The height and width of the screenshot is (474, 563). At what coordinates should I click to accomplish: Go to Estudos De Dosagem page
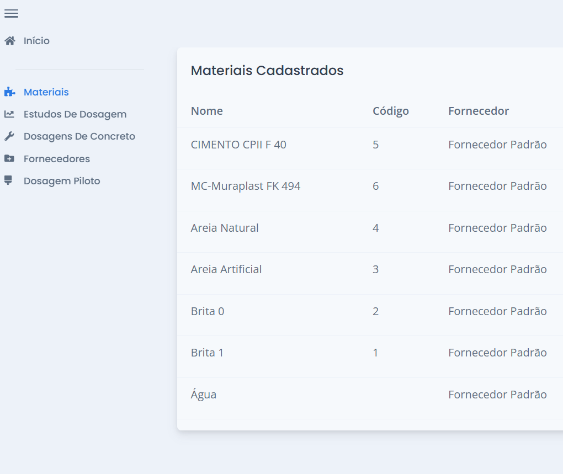point(75,114)
